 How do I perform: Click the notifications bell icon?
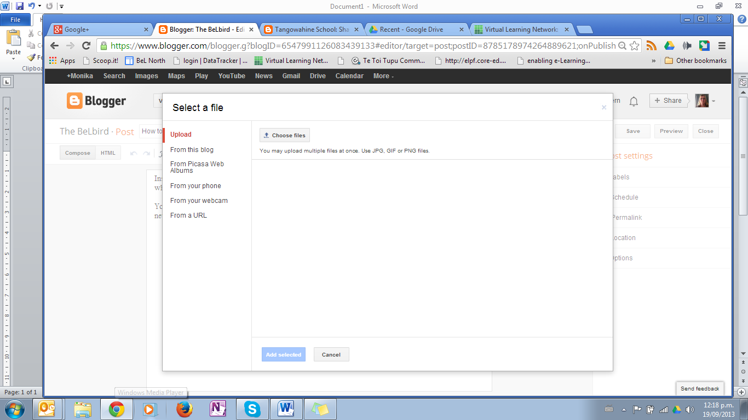[x=634, y=101]
